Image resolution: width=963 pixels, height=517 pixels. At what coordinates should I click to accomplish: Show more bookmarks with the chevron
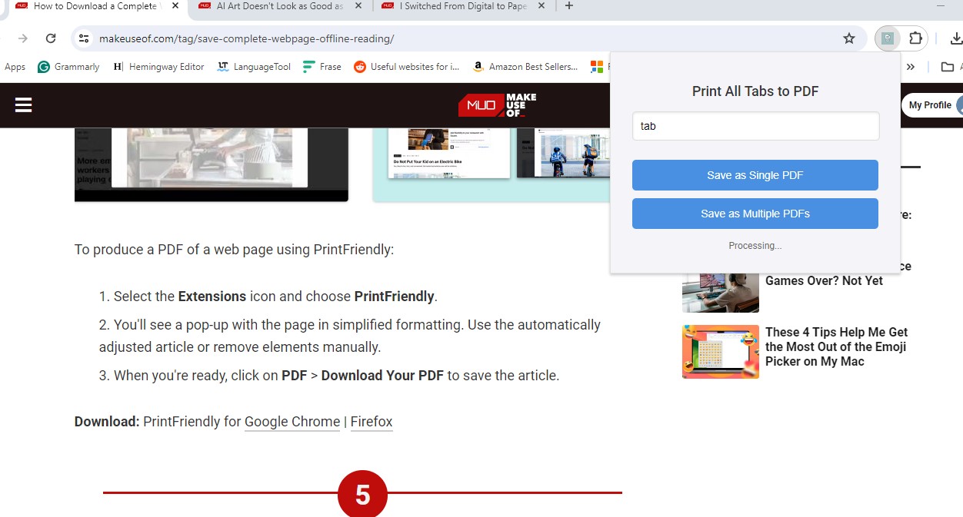[911, 67]
